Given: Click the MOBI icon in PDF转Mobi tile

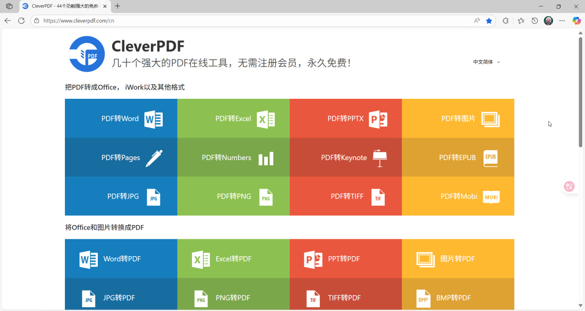Looking at the screenshot, I should [x=491, y=197].
